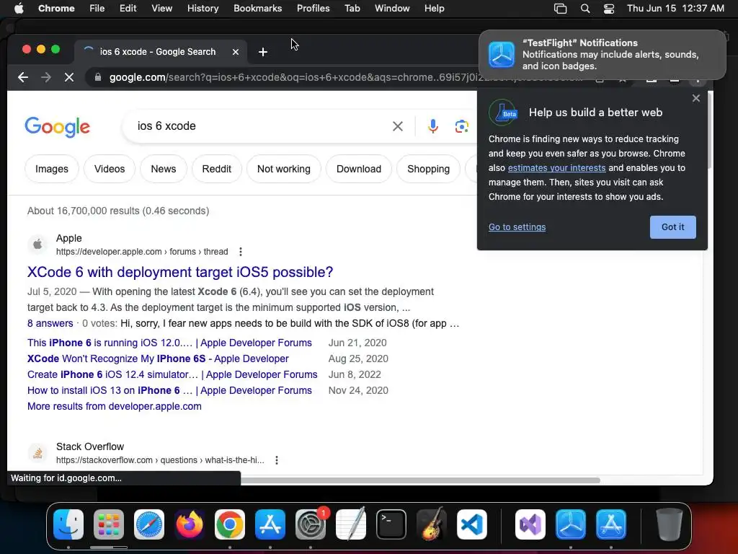Click the Google logo
This screenshot has height=554, width=738.
point(57,127)
